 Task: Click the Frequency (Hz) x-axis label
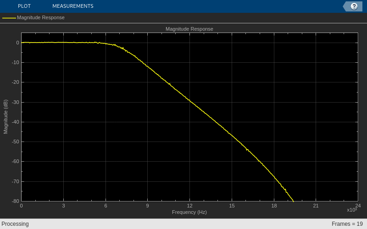click(189, 212)
